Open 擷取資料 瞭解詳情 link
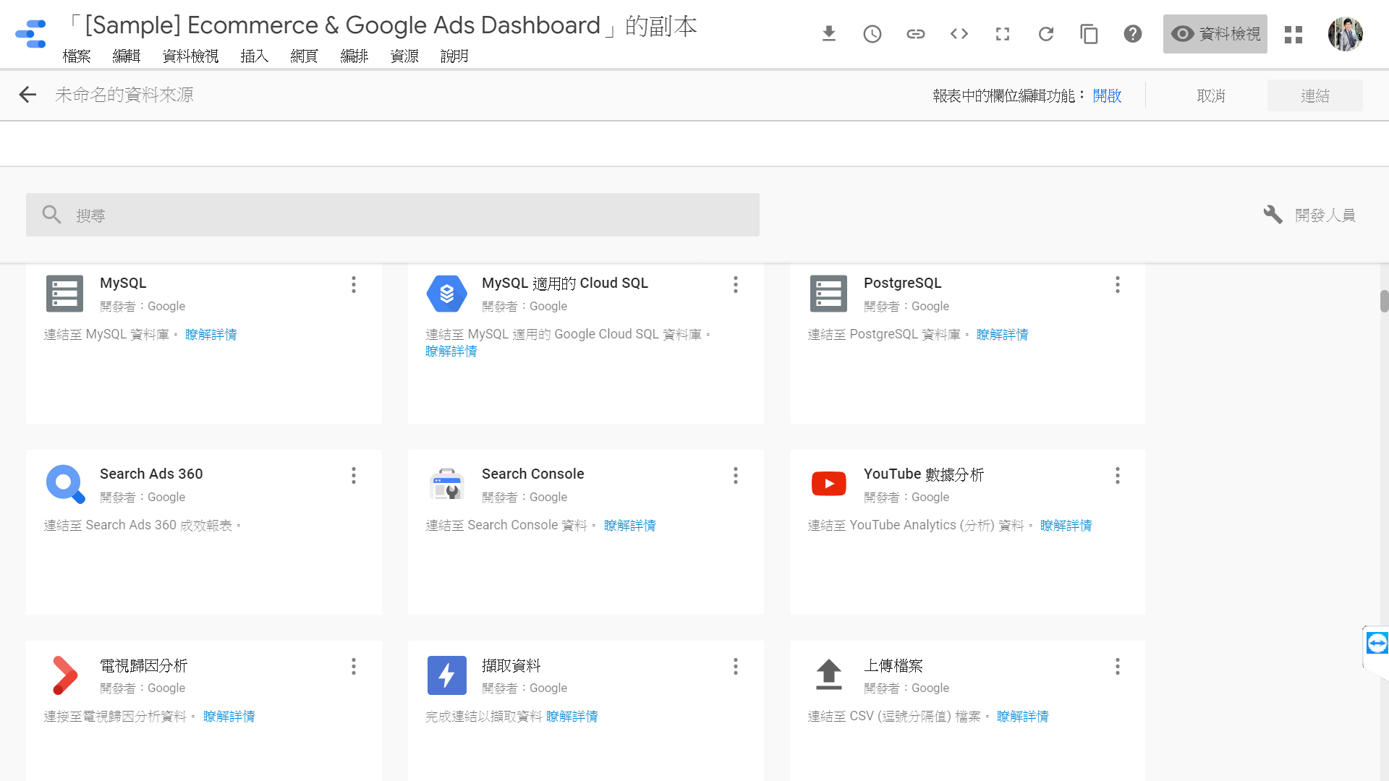Viewport: 1389px width, 781px height. (572, 716)
